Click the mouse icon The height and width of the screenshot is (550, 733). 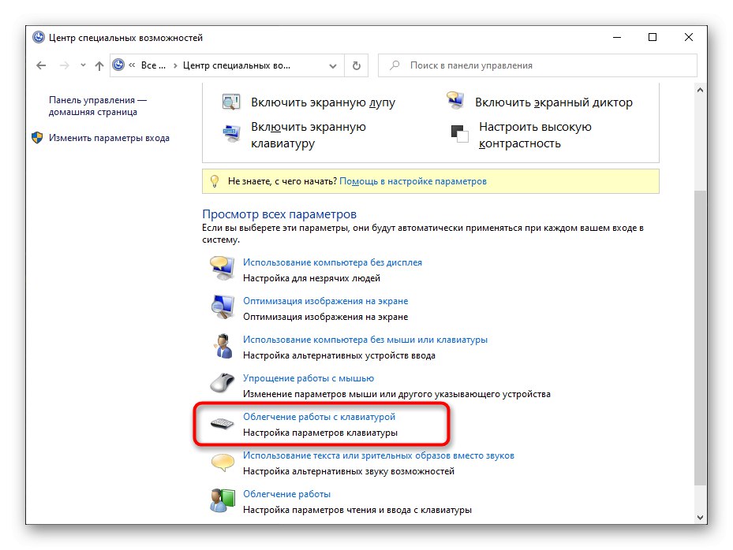tap(222, 383)
